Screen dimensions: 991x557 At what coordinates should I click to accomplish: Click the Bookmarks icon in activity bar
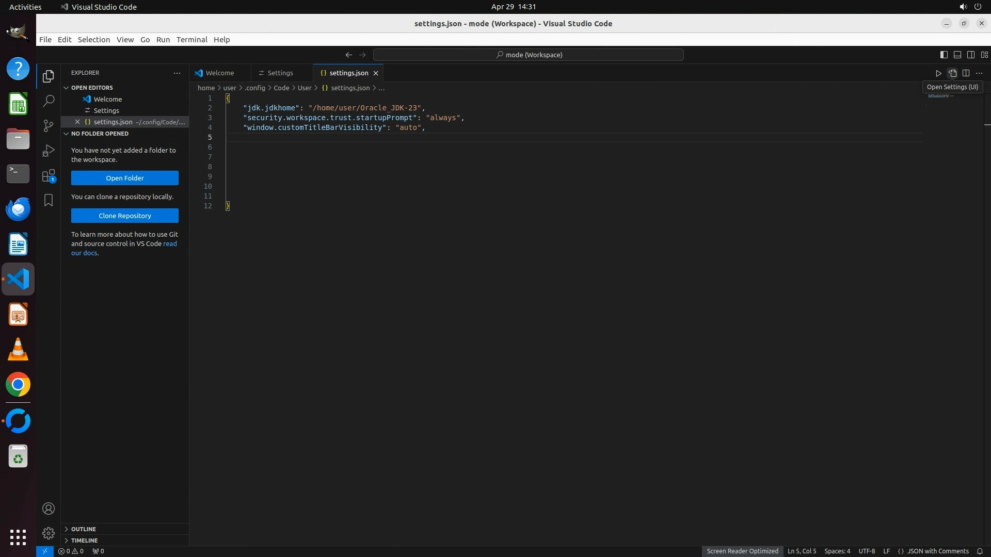49,200
